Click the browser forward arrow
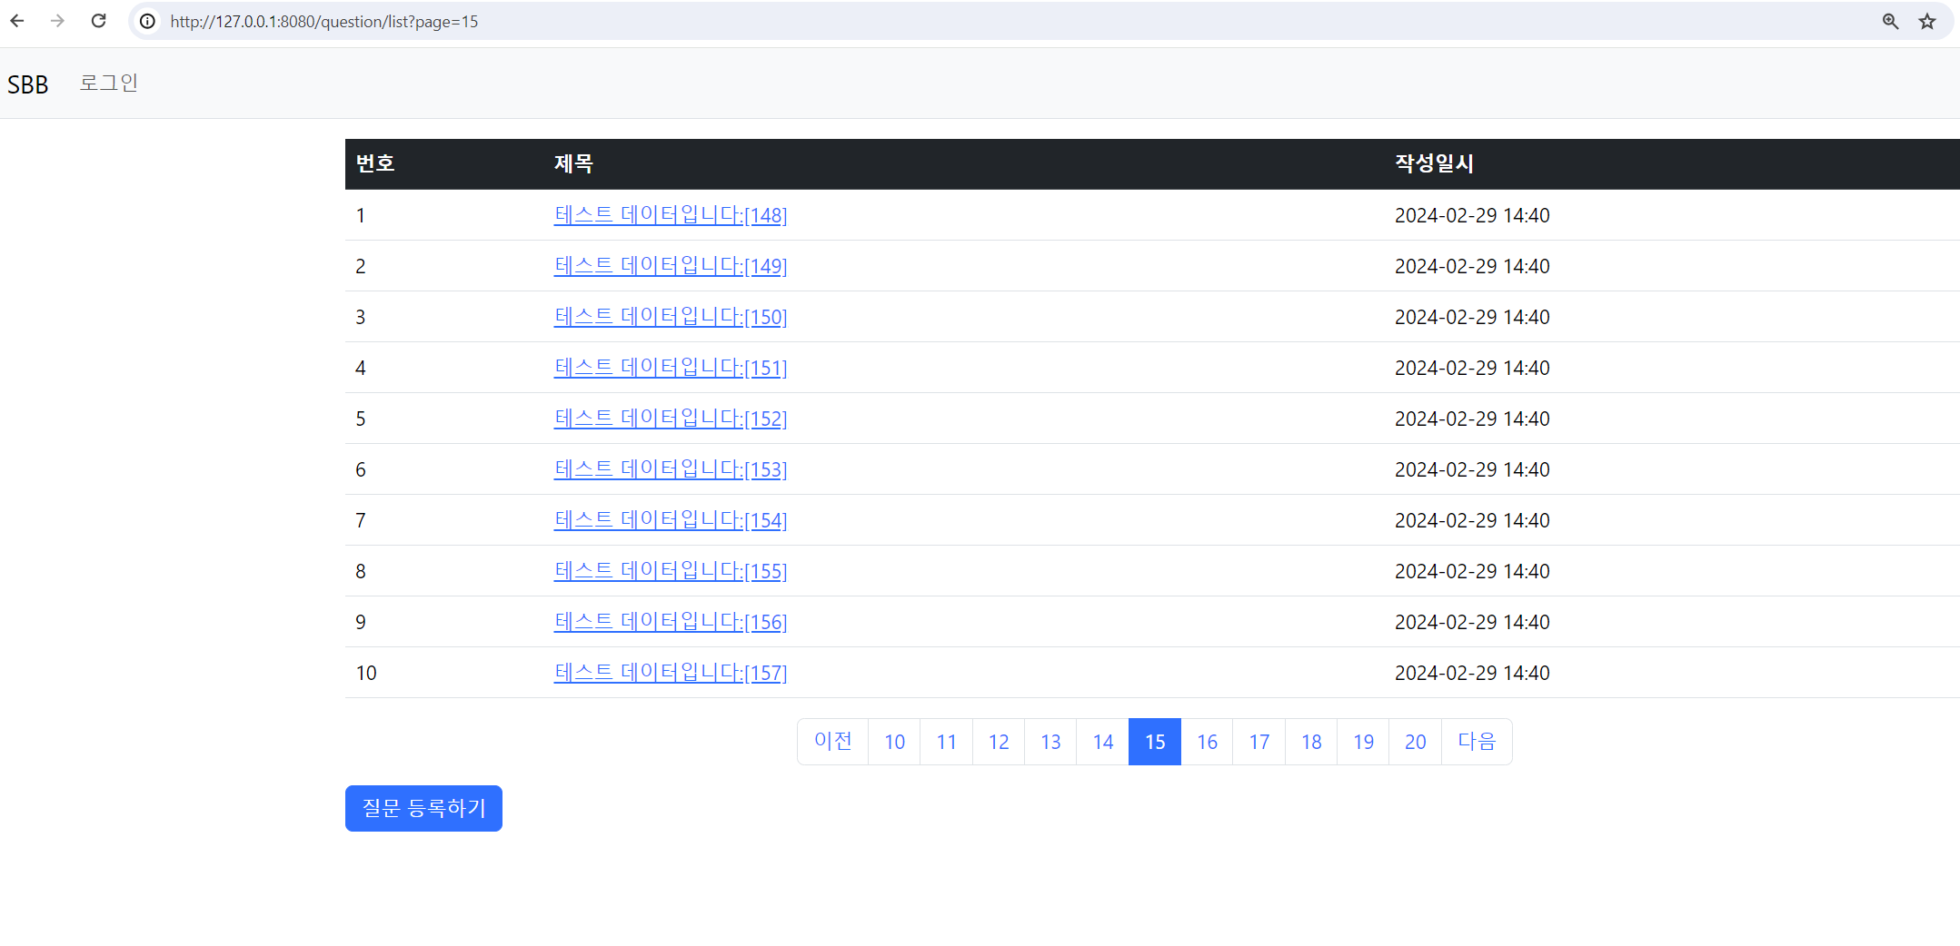Viewport: 1960px width, 946px height. point(57,21)
